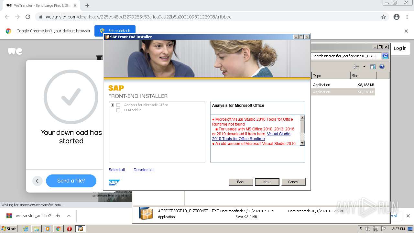The height and width of the screenshot is (233, 414).
Task: Bookmark this page with the star icon
Action: (384, 17)
